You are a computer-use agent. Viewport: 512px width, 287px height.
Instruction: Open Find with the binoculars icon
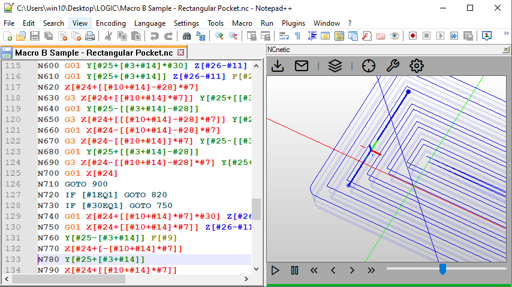click(187, 36)
